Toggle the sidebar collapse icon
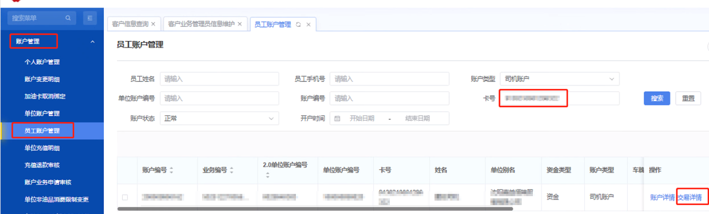Image resolution: width=709 pixels, height=214 pixels. point(90,18)
